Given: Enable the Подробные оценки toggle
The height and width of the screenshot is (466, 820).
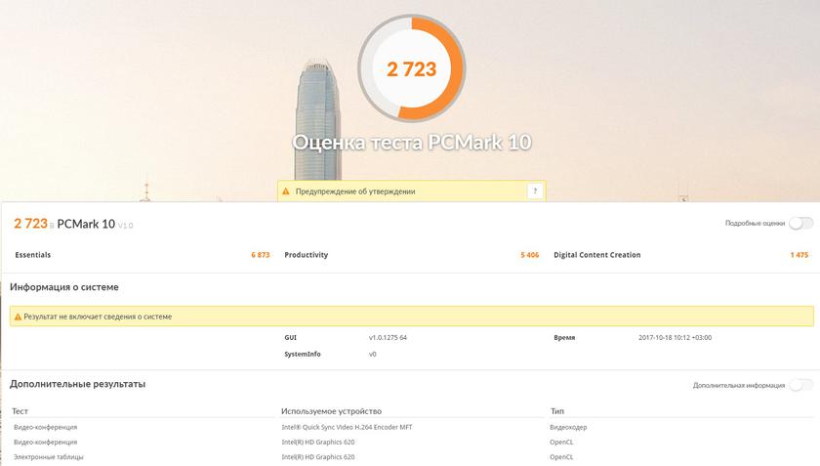Looking at the screenshot, I should click(x=800, y=224).
